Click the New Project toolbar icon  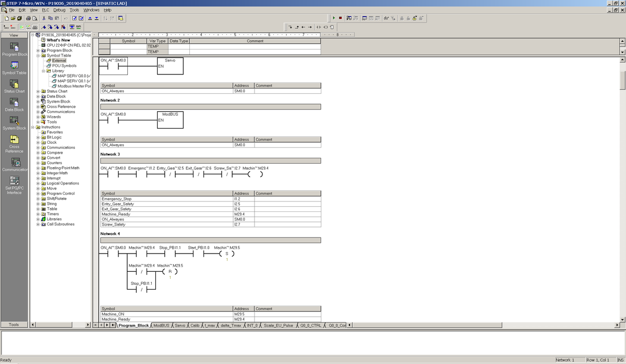point(6,18)
